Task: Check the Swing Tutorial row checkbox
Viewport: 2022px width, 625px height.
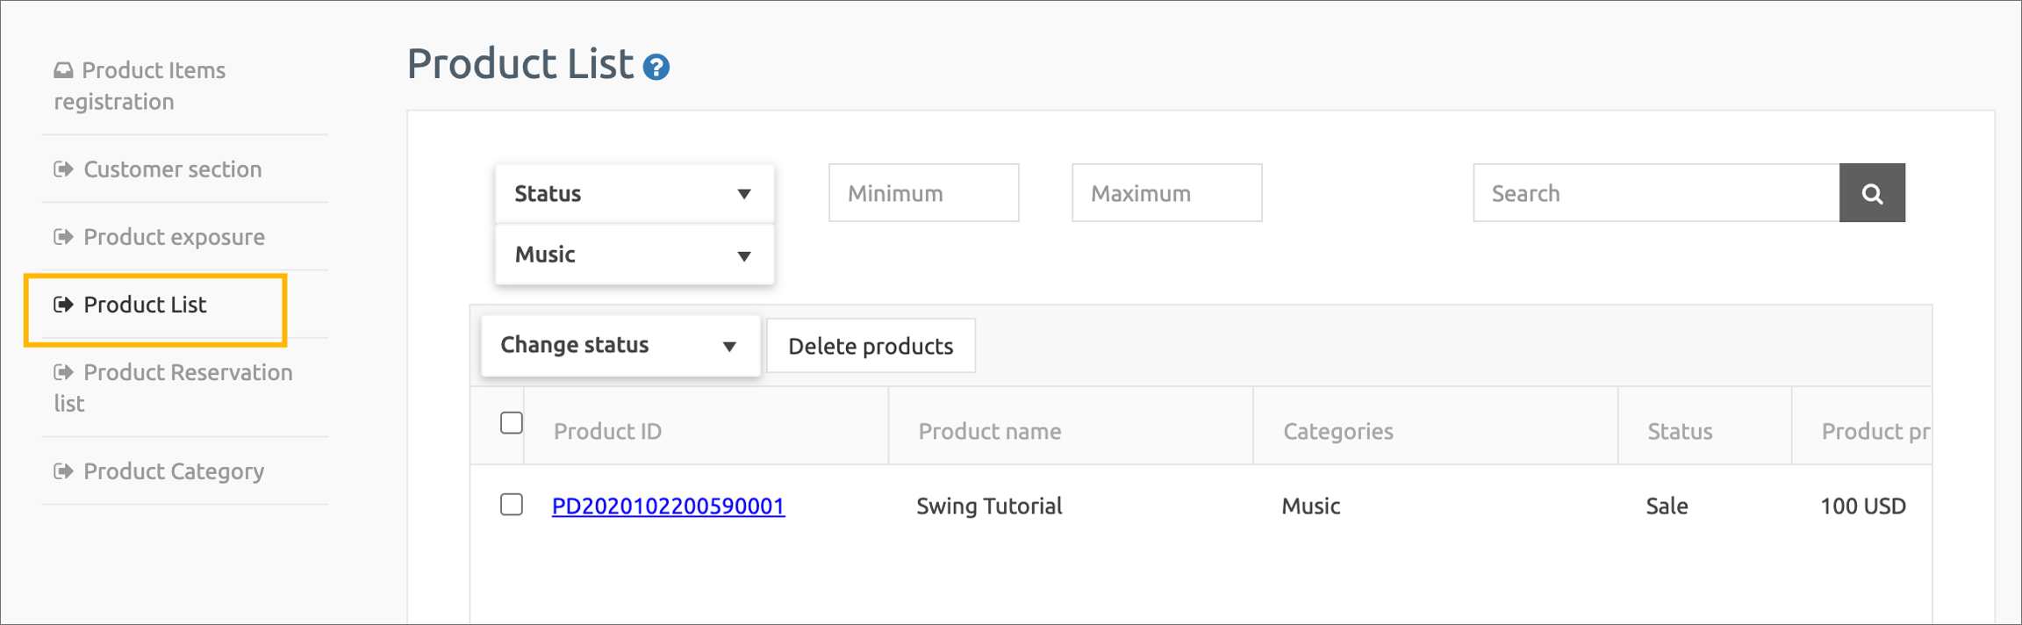Action: [512, 505]
